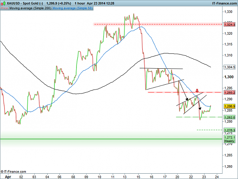
Task: Click the 1,265 price axis label
Action: click(x=228, y=155)
